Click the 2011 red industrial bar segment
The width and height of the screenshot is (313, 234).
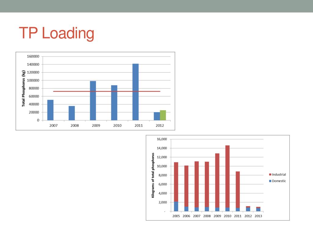click(x=238, y=190)
